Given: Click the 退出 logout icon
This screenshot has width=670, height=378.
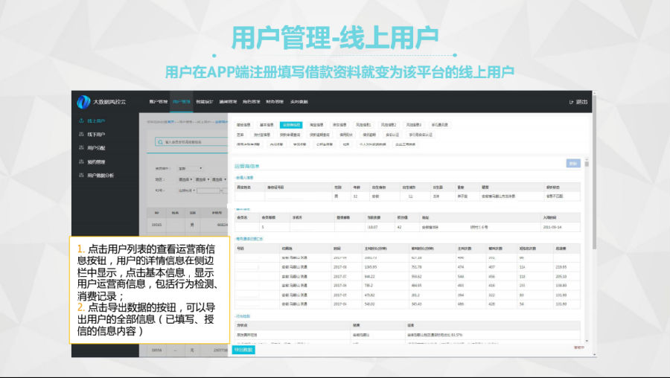Looking at the screenshot, I should pos(571,102).
